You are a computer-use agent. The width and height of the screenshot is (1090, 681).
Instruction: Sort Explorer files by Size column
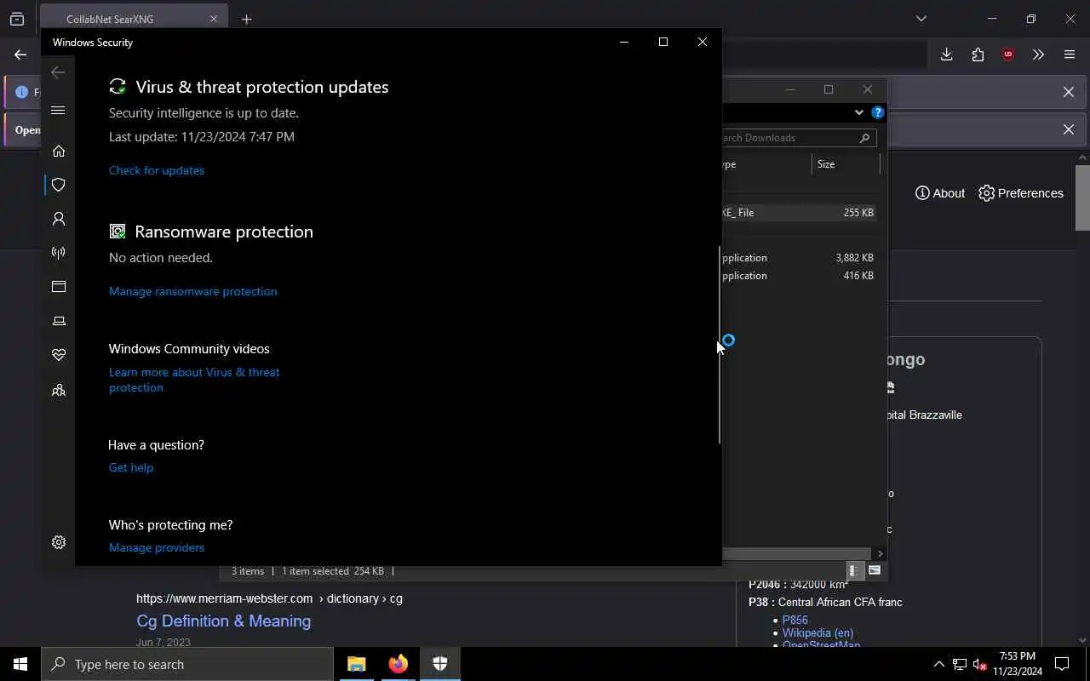click(x=845, y=164)
